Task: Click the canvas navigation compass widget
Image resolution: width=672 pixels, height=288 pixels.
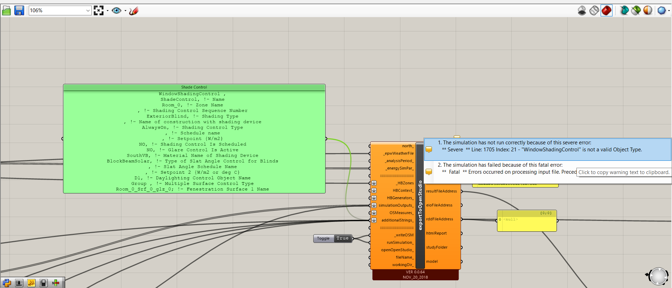Action: (658, 276)
